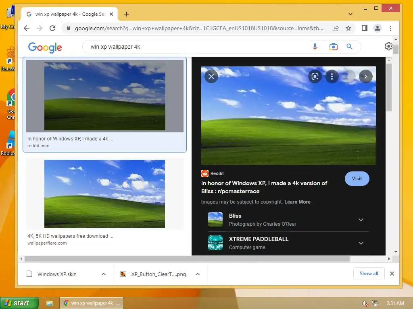Click Show all downloads
413x309 pixels.
coord(369,274)
